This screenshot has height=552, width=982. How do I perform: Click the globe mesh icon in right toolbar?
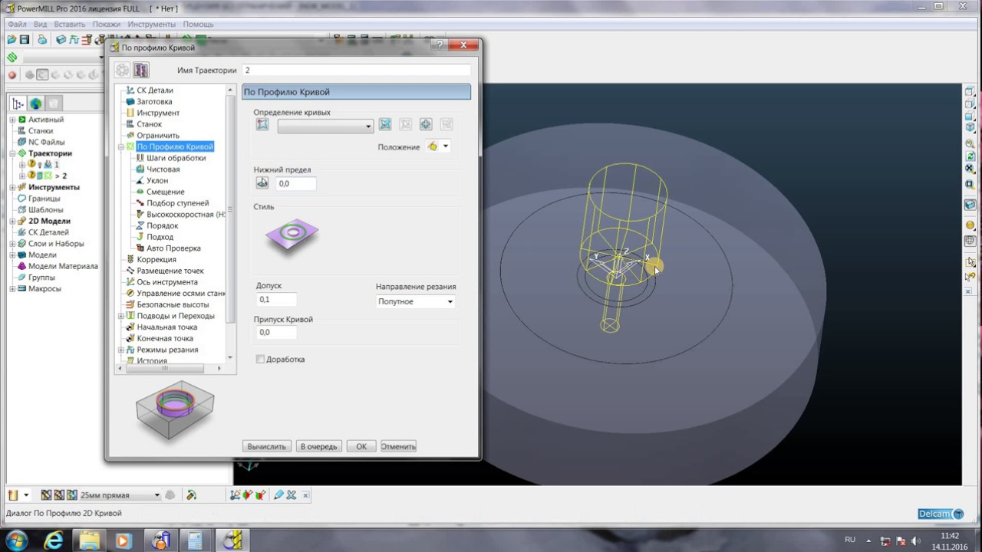(970, 241)
